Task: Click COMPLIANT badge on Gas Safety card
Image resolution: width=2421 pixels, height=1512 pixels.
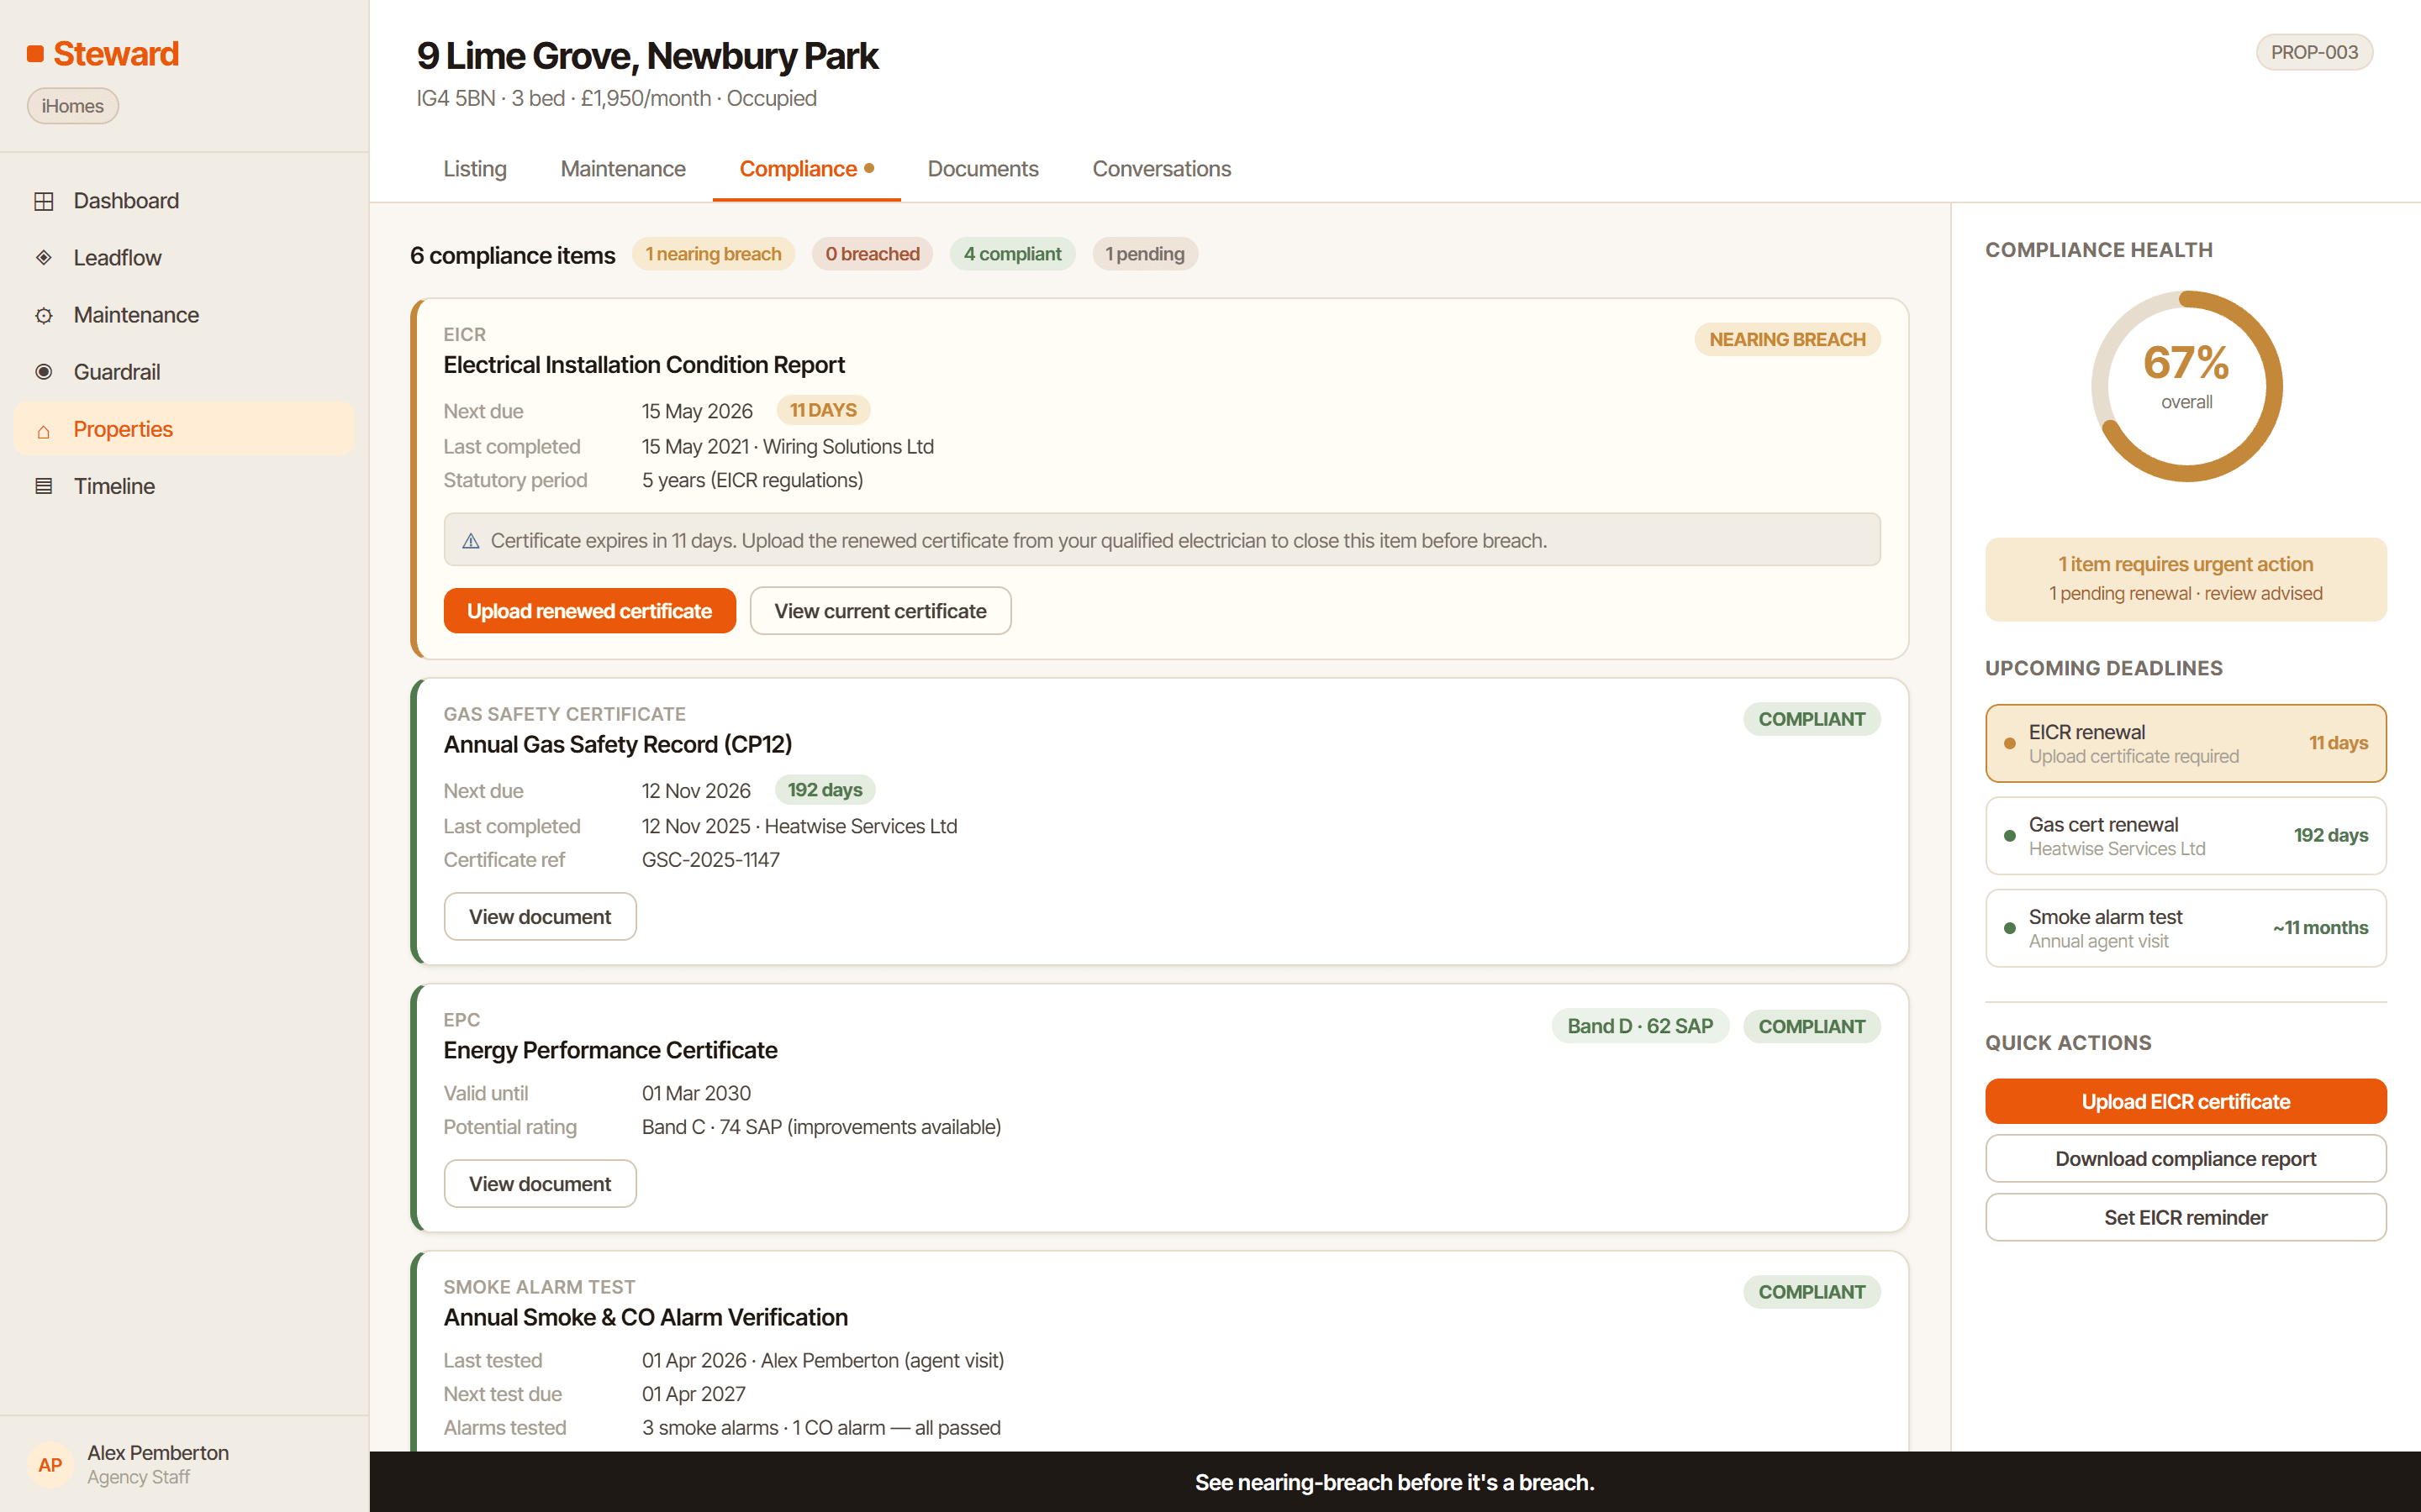Action: point(1812,719)
